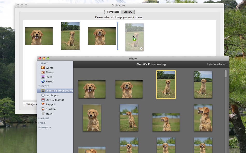Close the iPhoto window

tap(40, 58)
